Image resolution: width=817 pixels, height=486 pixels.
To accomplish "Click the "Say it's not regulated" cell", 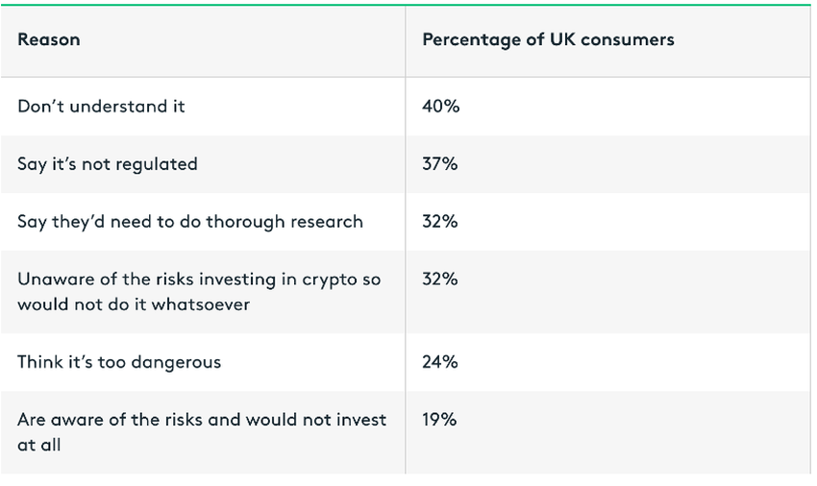I will coord(108,164).
